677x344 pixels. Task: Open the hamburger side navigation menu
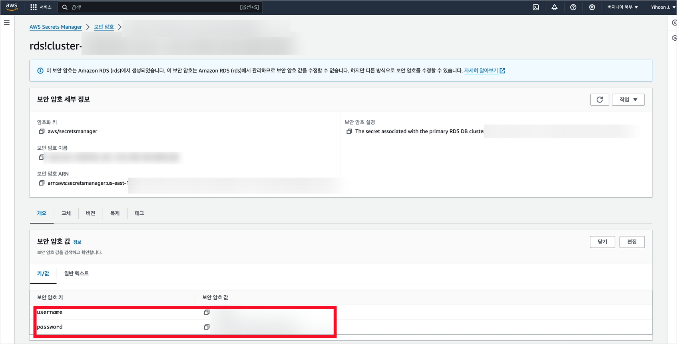click(7, 23)
